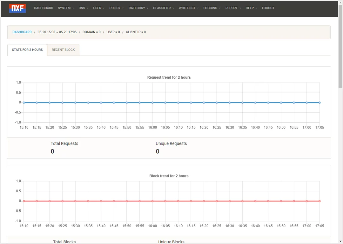The height and width of the screenshot is (244, 343).
Task: Click the 16:00 data point on block trend
Action: 152,201
